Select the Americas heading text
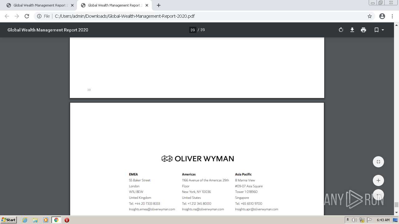Screen dimensions: 399x224 (x=189, y=175)
